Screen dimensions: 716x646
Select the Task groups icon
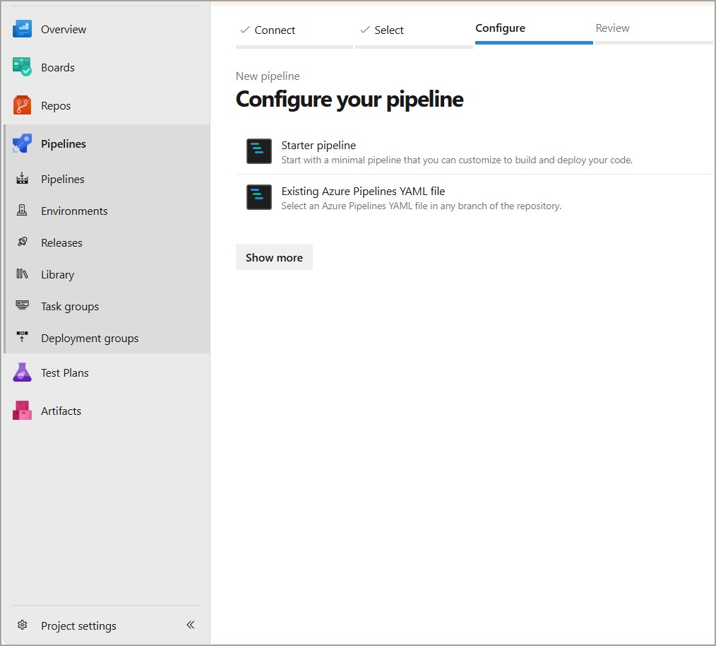point(22,306)
